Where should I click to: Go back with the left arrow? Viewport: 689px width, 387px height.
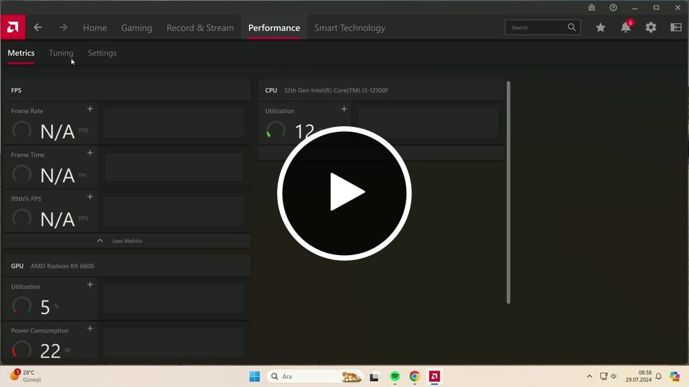(x=37, y=27)
